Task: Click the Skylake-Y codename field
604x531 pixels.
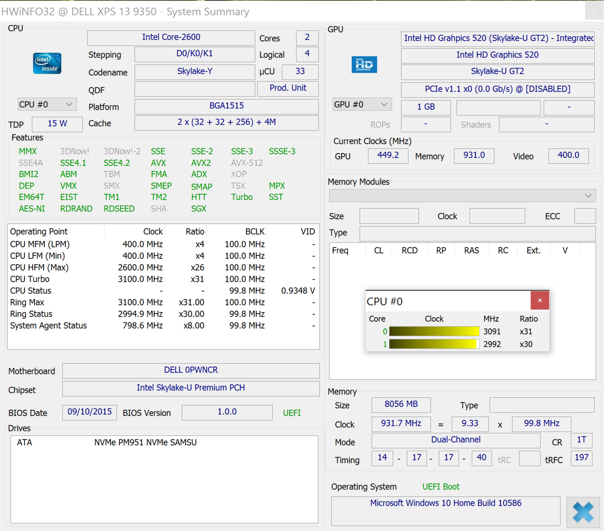Action: [195, 71]
